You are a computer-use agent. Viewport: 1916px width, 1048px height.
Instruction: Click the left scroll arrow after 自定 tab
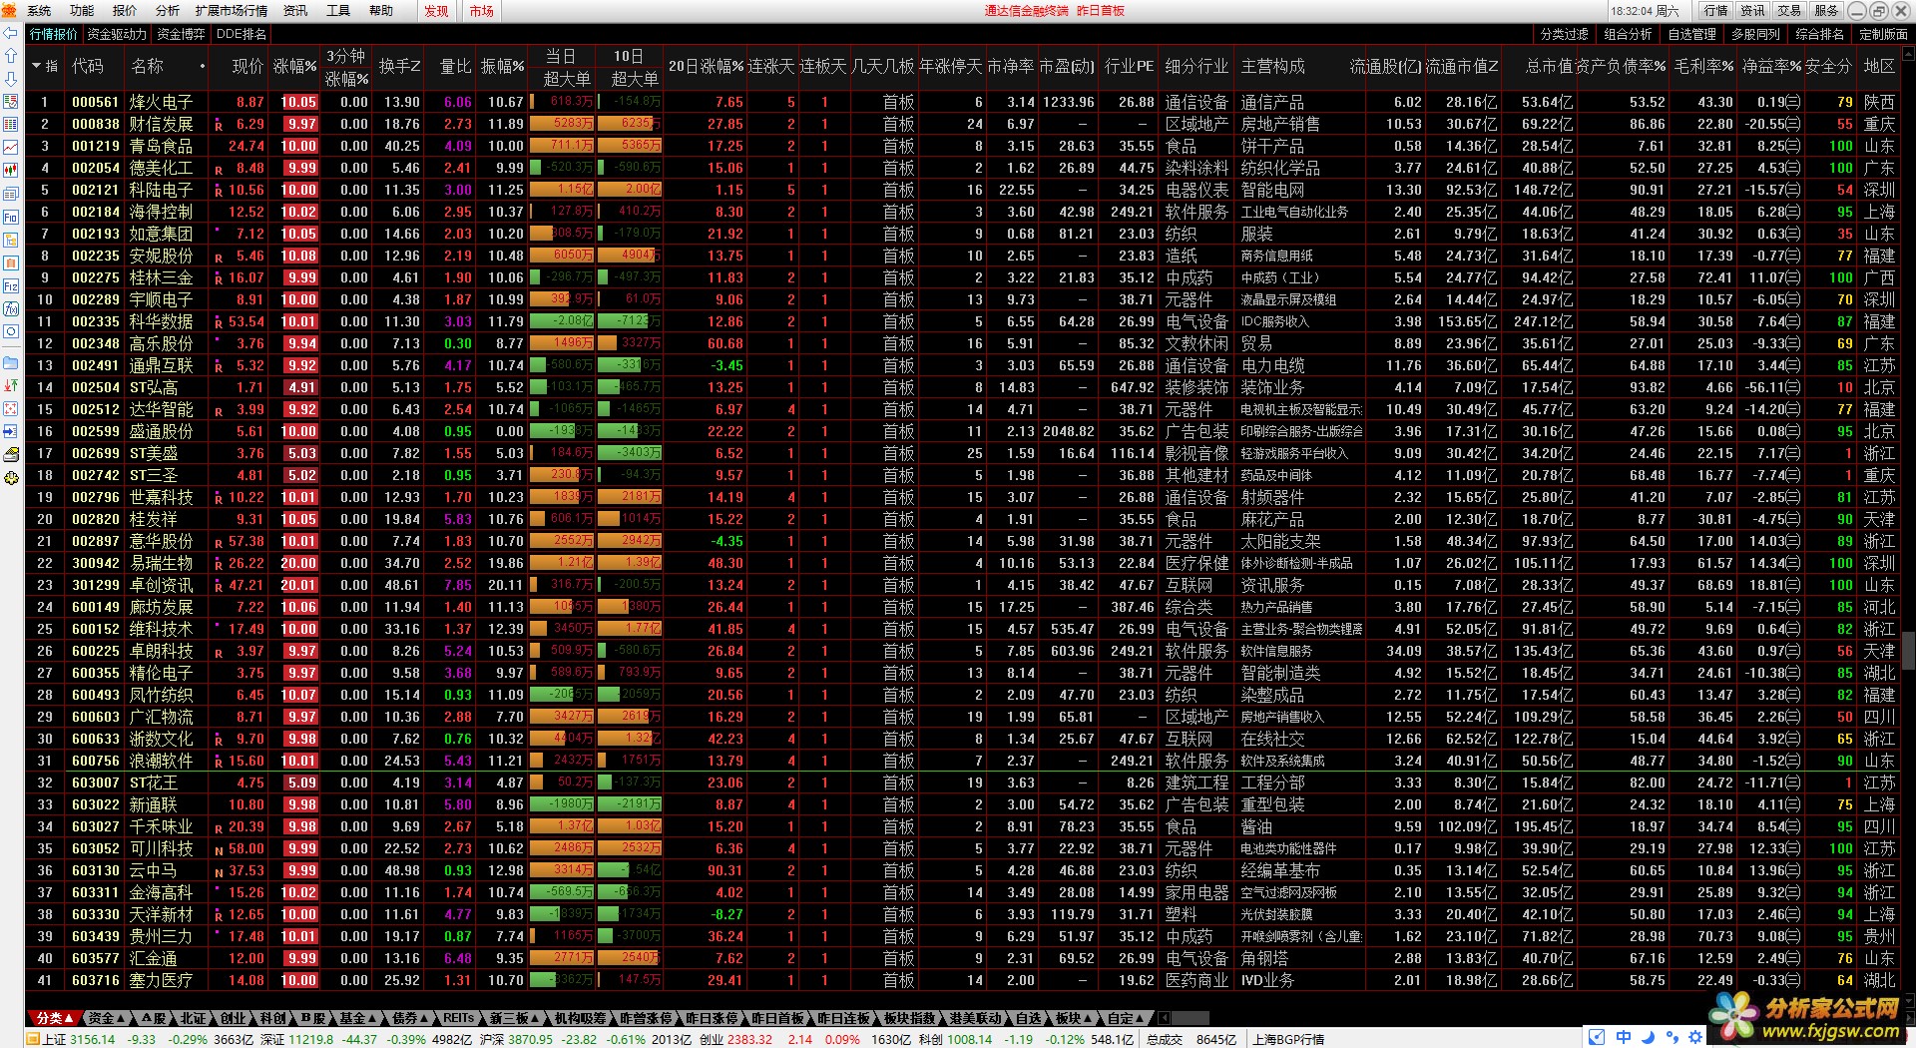click(x=1165, y=1018)
